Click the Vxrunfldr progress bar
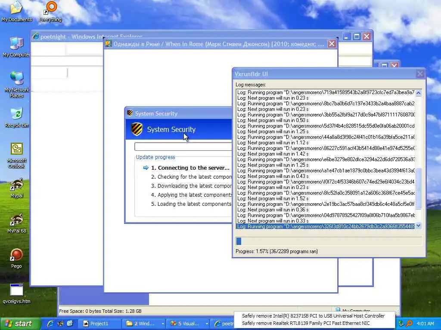This screenshot has height=330, width=441. pos(329,241)
